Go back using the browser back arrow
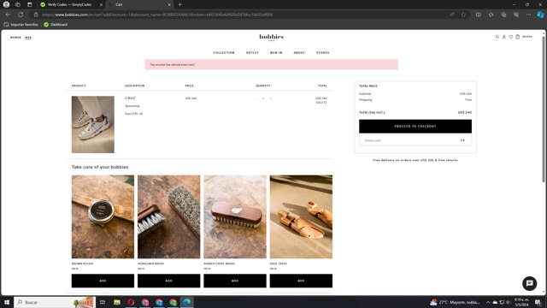Image resolution: width=547 pixels, height=308 pixels. pos(8,15)
